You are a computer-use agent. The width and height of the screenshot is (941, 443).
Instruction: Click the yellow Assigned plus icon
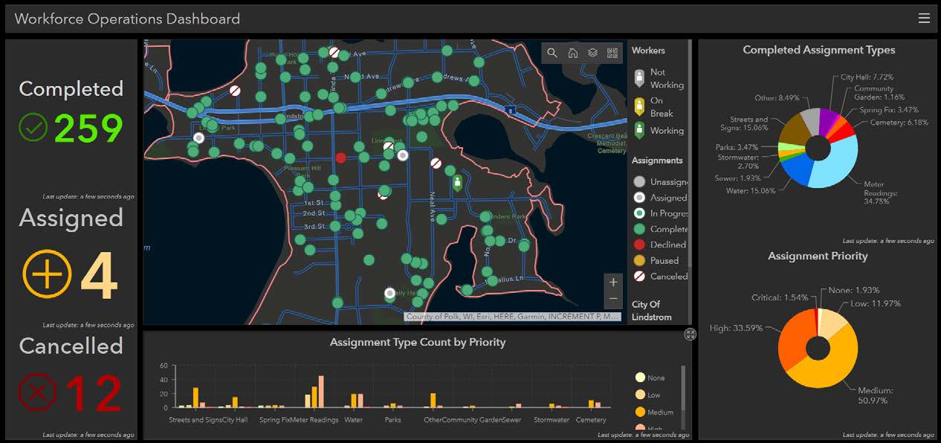[x=46, y=274]
